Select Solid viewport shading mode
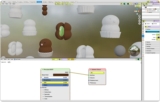The image size is (160, 102). 135,4
